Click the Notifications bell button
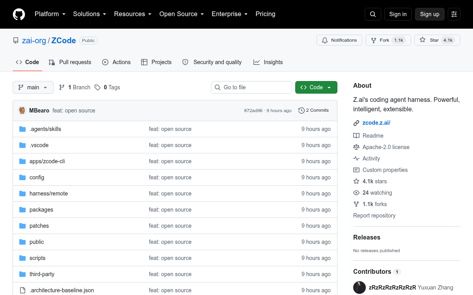This screenshot has height=295, width=473. coord(339,40)
